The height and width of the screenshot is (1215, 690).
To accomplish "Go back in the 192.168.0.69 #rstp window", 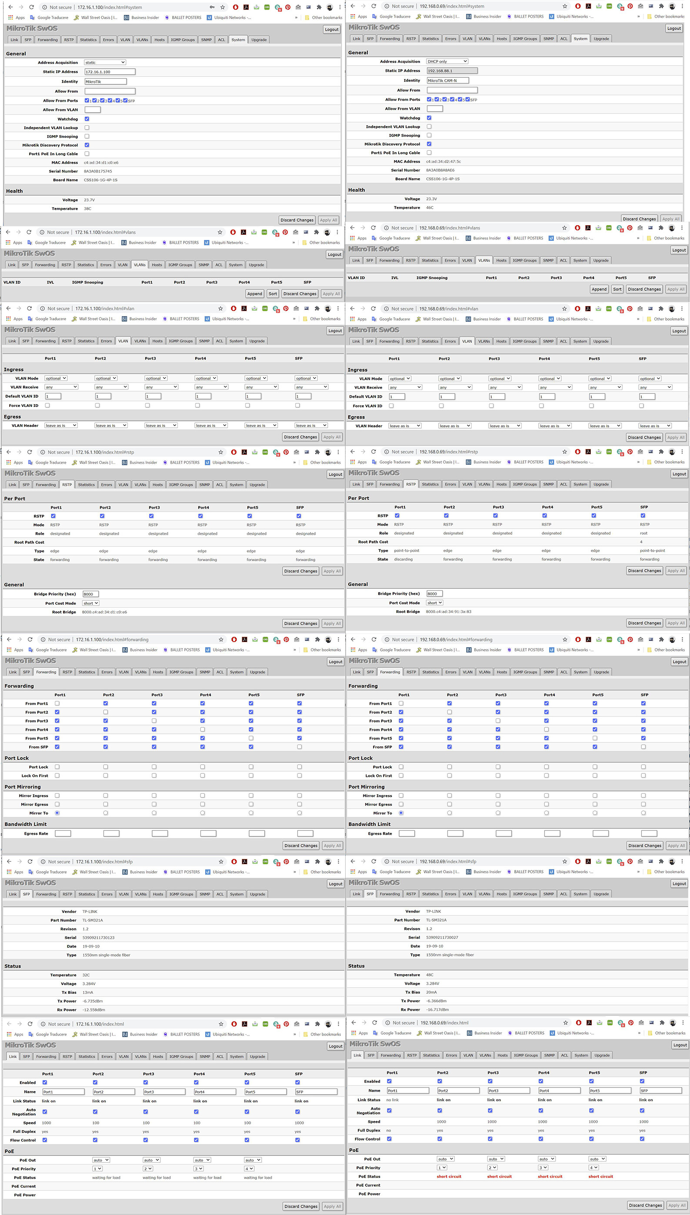I will 353,452.
